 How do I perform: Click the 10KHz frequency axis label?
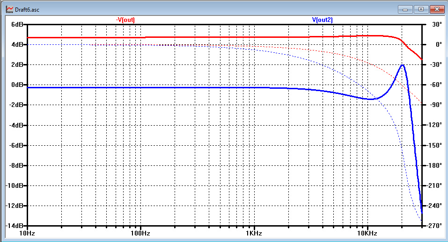pyautogui.click(x=367, y=234)
